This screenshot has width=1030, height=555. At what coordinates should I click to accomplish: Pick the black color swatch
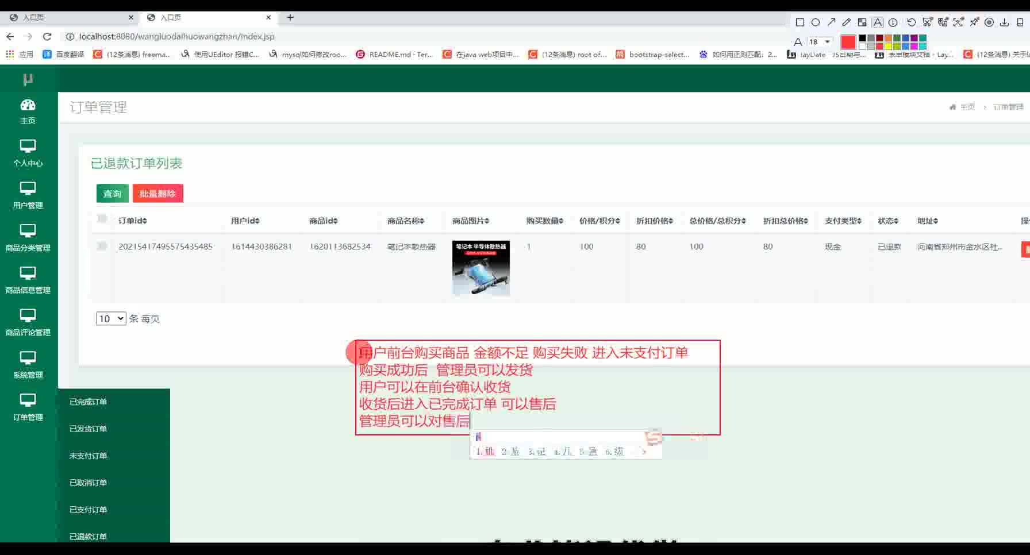point(862,38)
